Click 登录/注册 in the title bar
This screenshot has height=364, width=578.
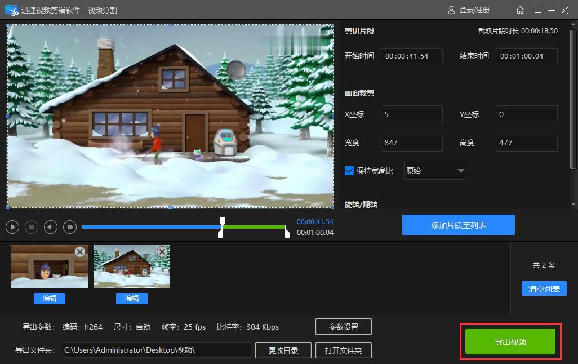(475, 10)
